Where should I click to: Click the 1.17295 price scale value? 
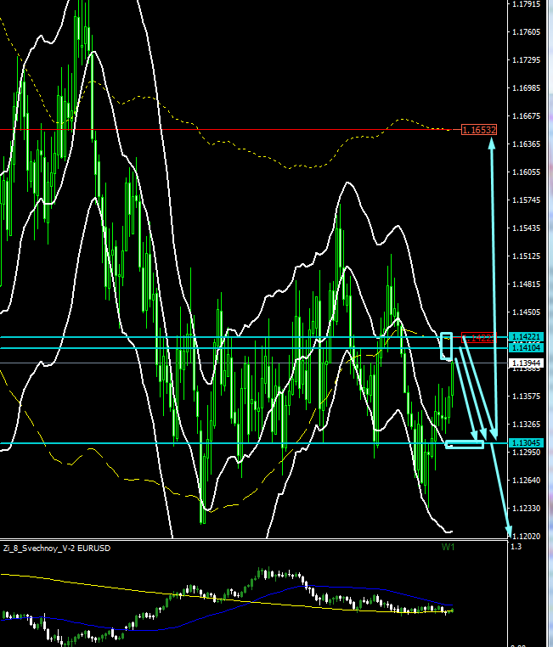click(527, 60)
